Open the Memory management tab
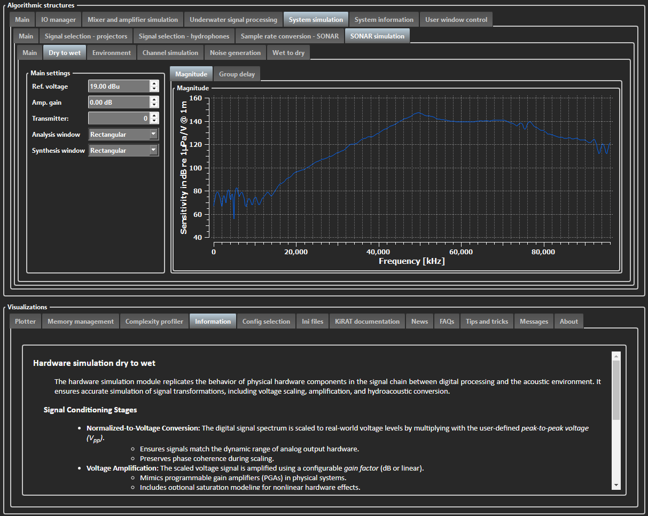Screen dimensions: 648x516 81,322
